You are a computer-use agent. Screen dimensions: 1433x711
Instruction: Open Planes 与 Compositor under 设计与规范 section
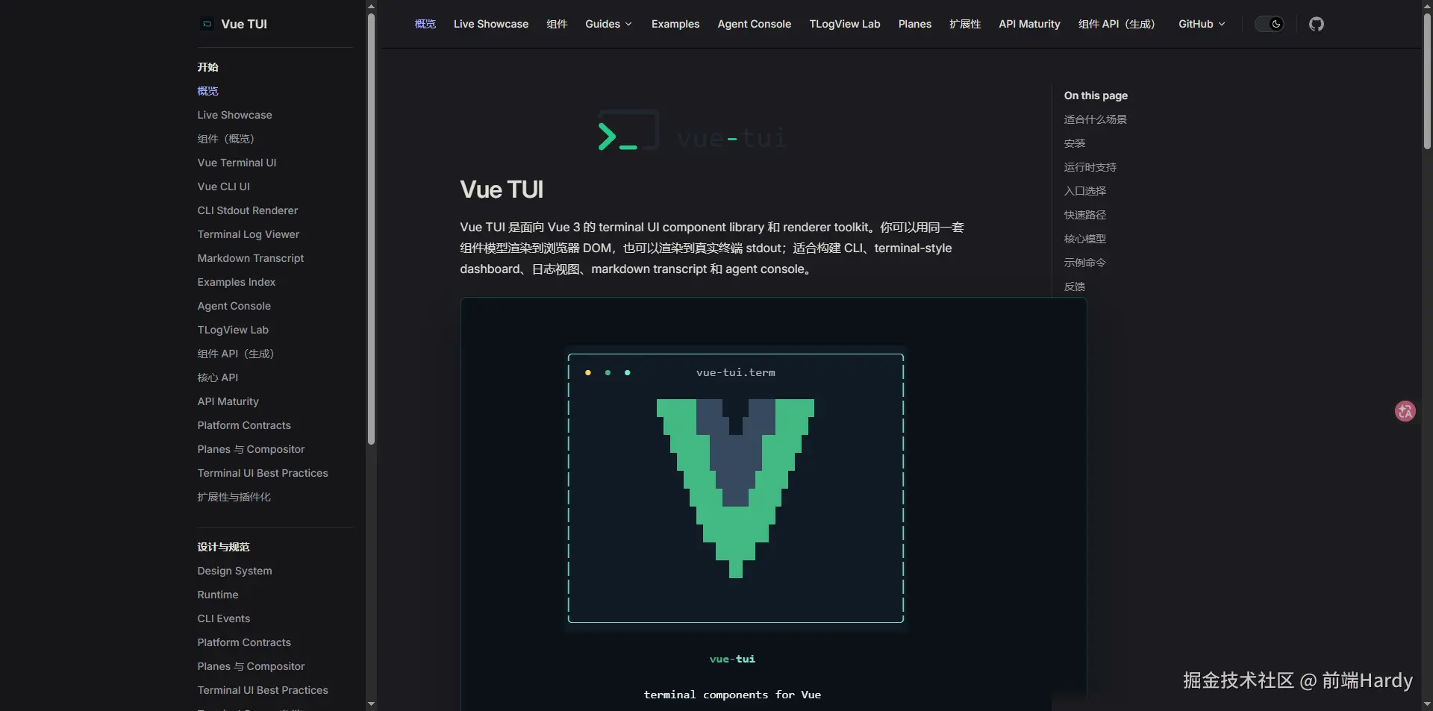click(251, 666)
